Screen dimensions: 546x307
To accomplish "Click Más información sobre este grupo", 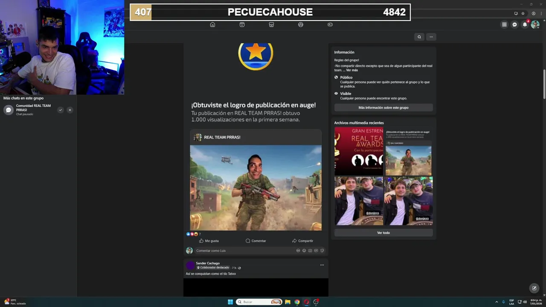I will coord(383,107).
